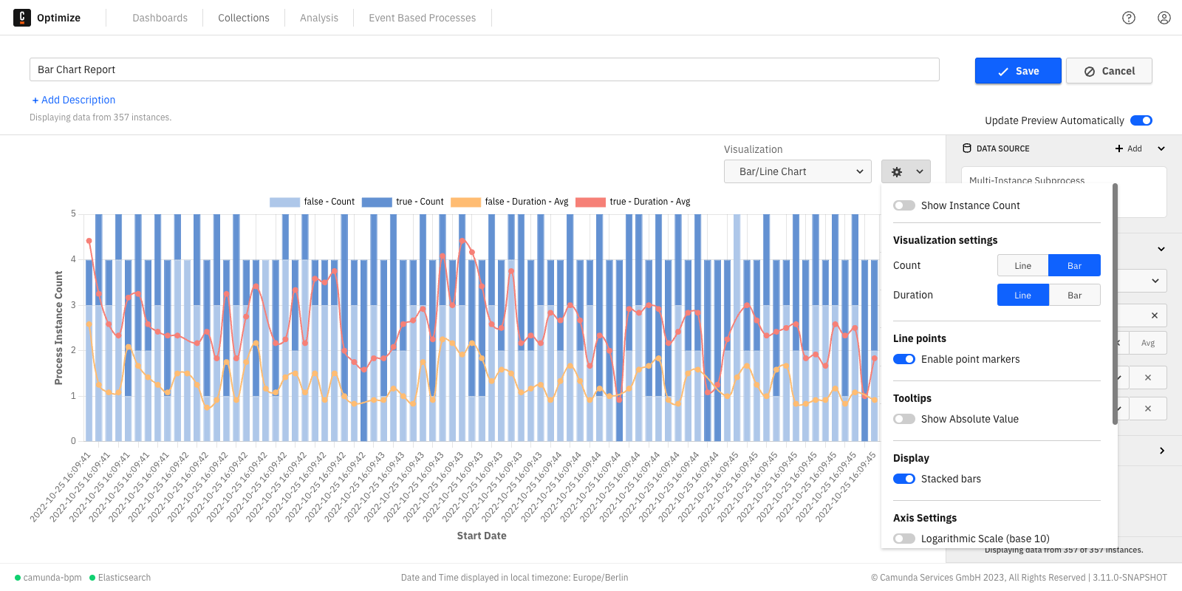Click the Process Instance Count axis label

(x=58, y=328)
